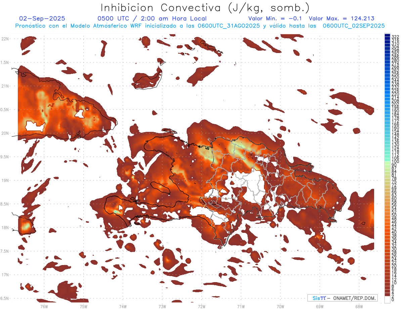This screenshot has width=403, height=311.
Task: Pick the dark navy swatch topping the color scale
Action: 387,35
